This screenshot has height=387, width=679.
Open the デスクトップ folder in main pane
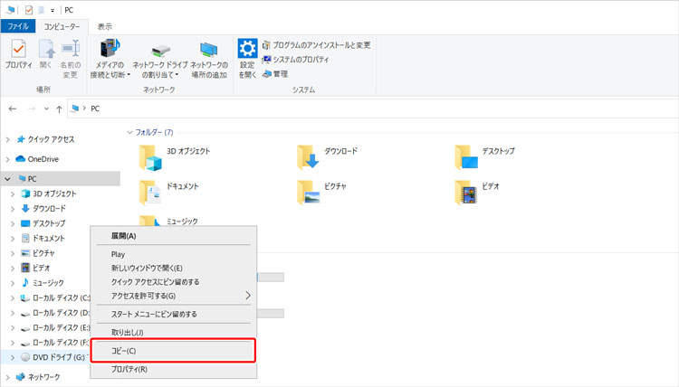tap(485, 157)
